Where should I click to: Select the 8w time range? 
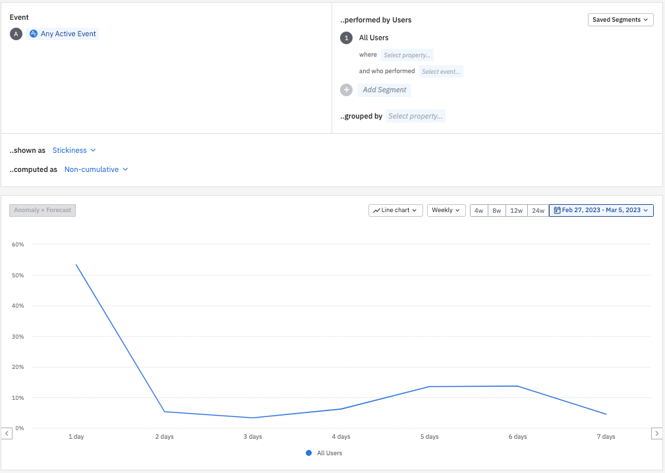tap(497, 211)
